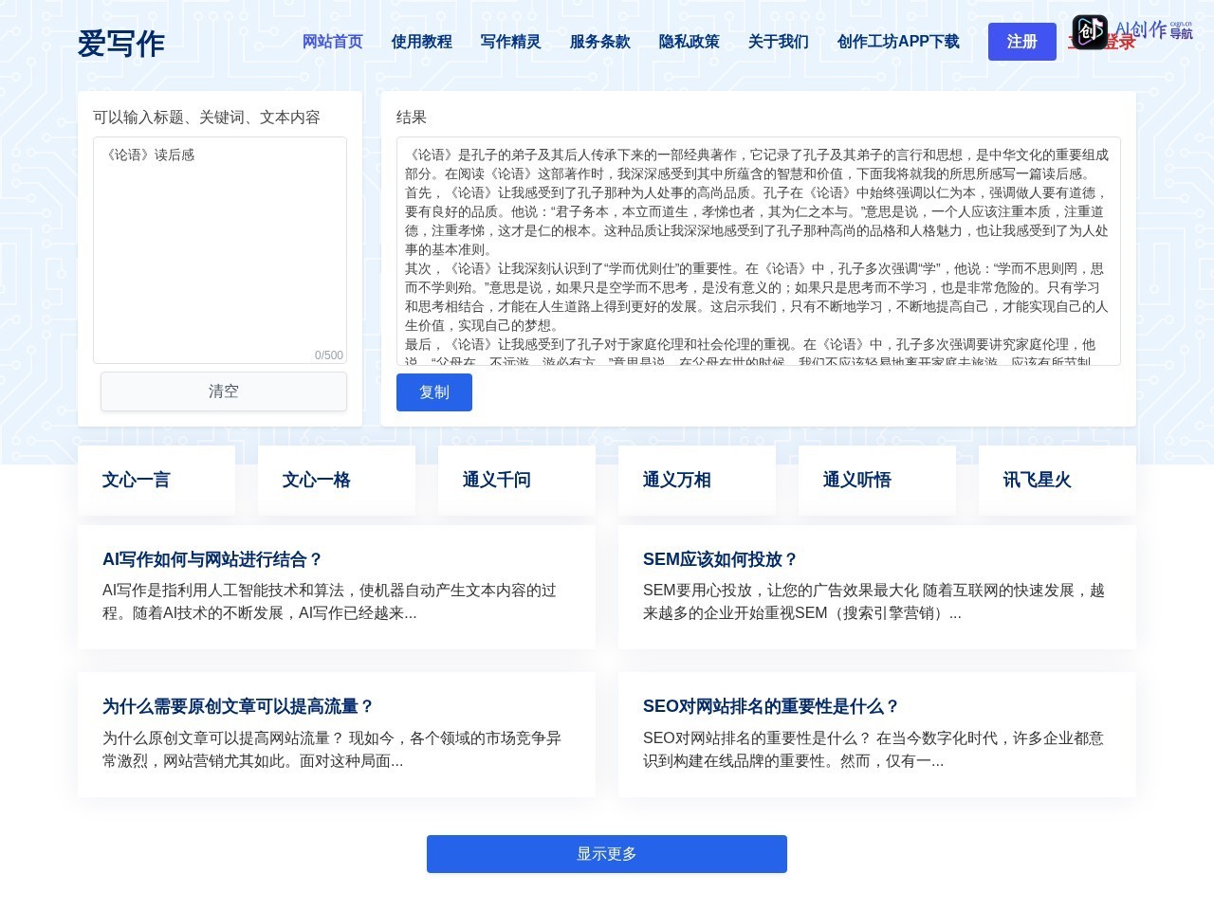Open the 文心一言 card
The width and height of the screenshot is (1214, 910).
(156, 481)
